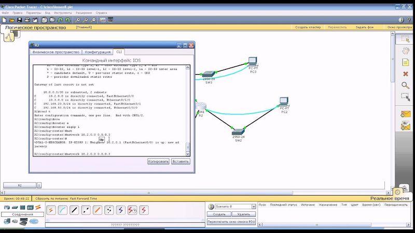Click the Network Information icon in toolbar
Screen dimensions: 415x233
(401, 20)
